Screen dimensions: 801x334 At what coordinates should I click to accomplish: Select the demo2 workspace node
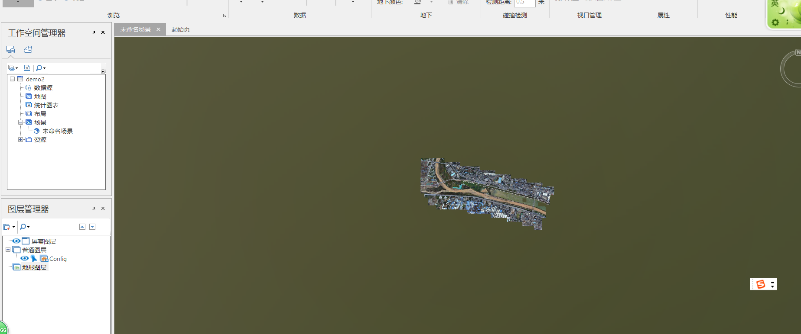point(35,79)
